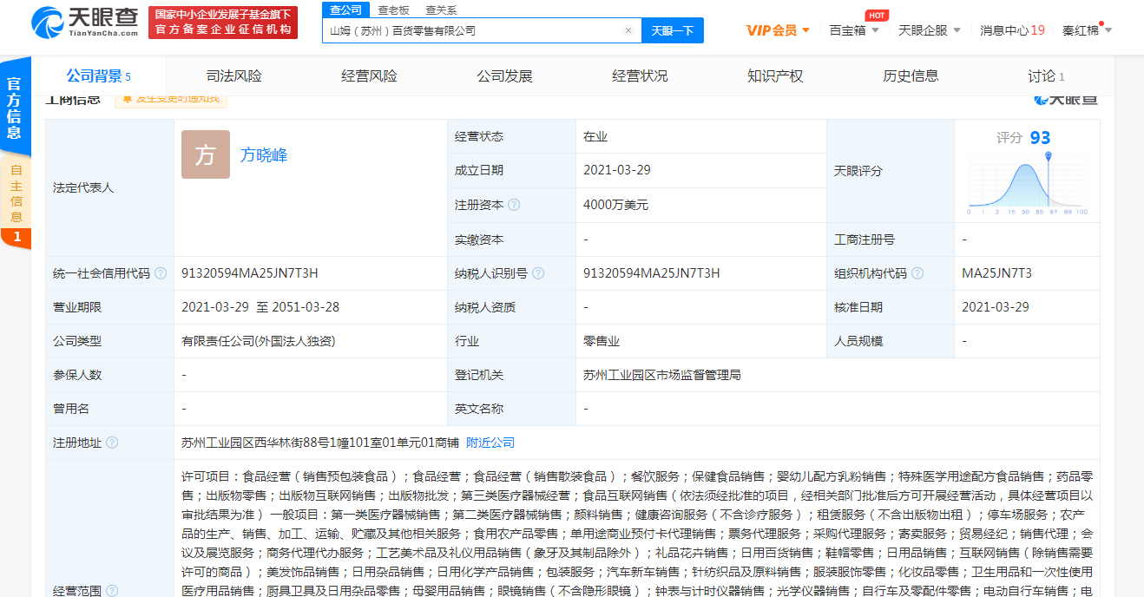Select the 查关系 search tab
Image resolution: width=1144 pixels, height=597 pixels.
click(441, 10)
